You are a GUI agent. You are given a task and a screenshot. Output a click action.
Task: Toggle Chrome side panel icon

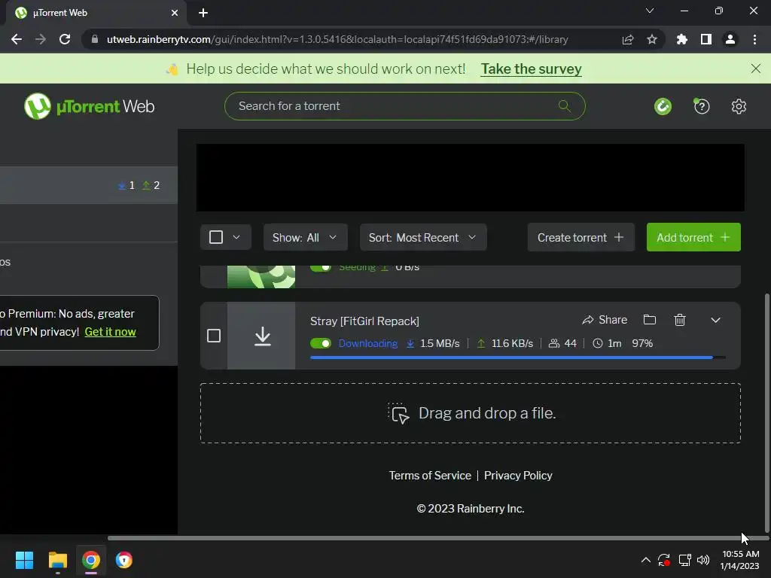pyautogui.click(x=706, y=39)
